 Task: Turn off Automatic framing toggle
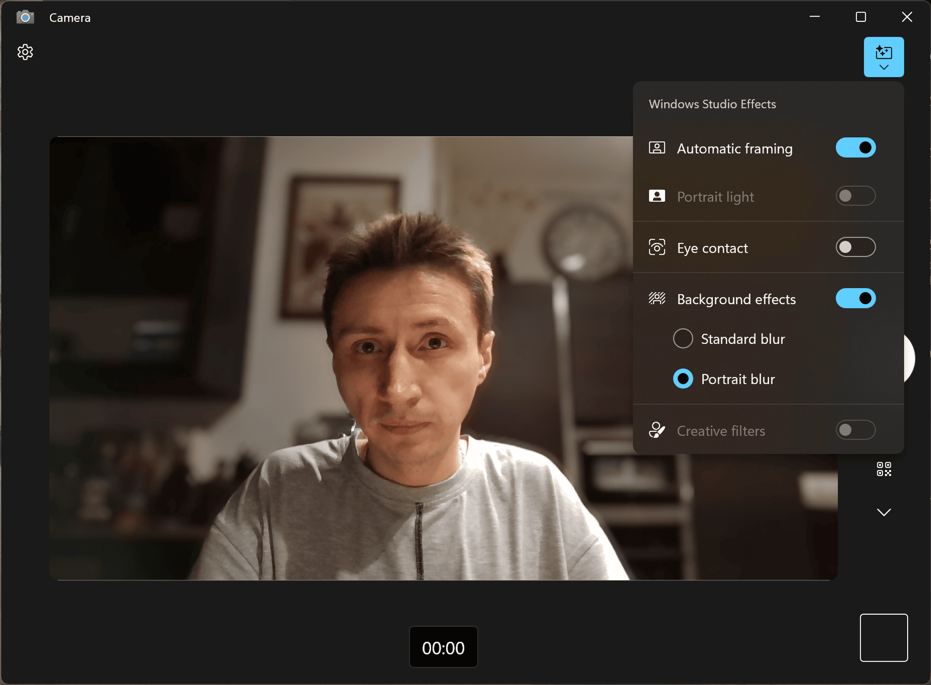point(855,148)
